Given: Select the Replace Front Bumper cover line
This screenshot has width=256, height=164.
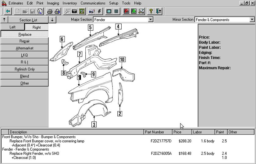Looking at the screenshot, I should [x=47, y=141].
